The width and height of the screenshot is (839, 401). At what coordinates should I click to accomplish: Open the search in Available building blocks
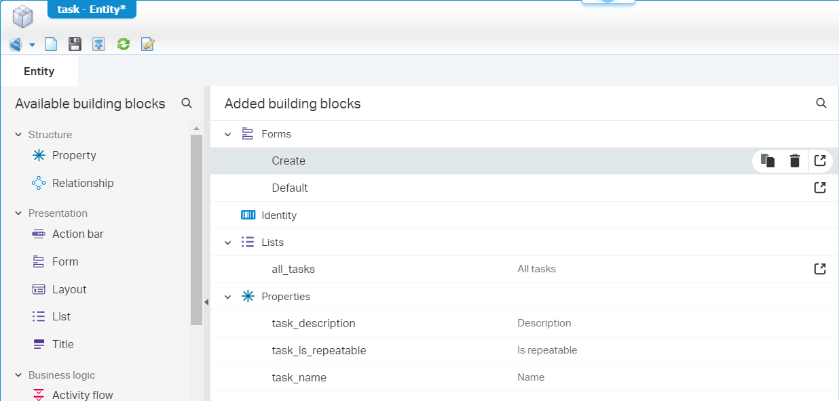pos(187,103)
